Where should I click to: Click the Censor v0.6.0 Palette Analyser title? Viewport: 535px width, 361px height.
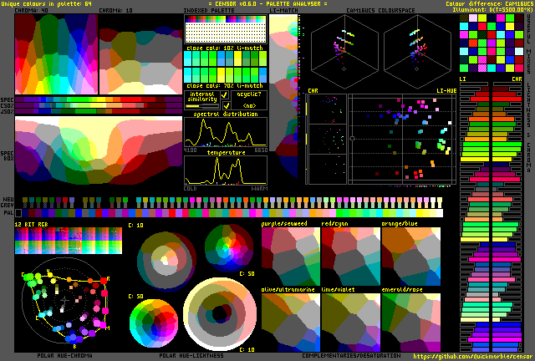coord(267,4)
